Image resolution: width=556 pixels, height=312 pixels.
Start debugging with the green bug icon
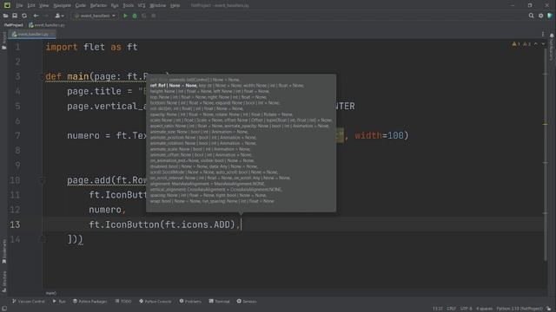(135, 16)
